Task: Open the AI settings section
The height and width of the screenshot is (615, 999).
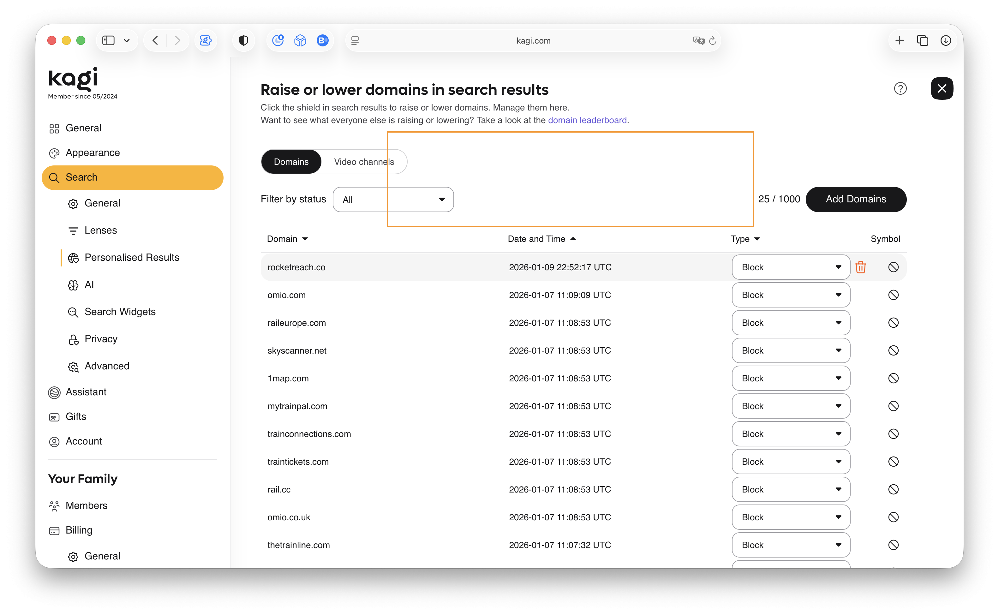Action: (x=89, y=285)
